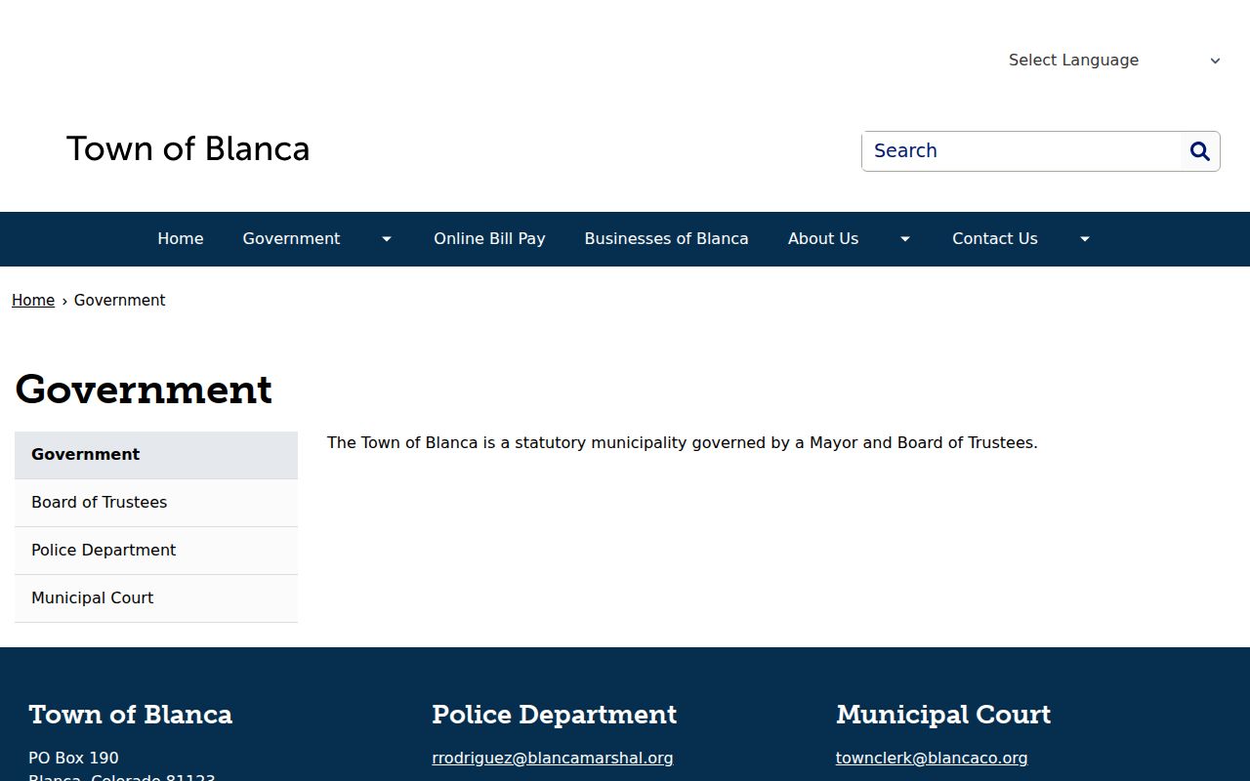
Task: Open Police Department sidebar link
Action: click(156, 551)
